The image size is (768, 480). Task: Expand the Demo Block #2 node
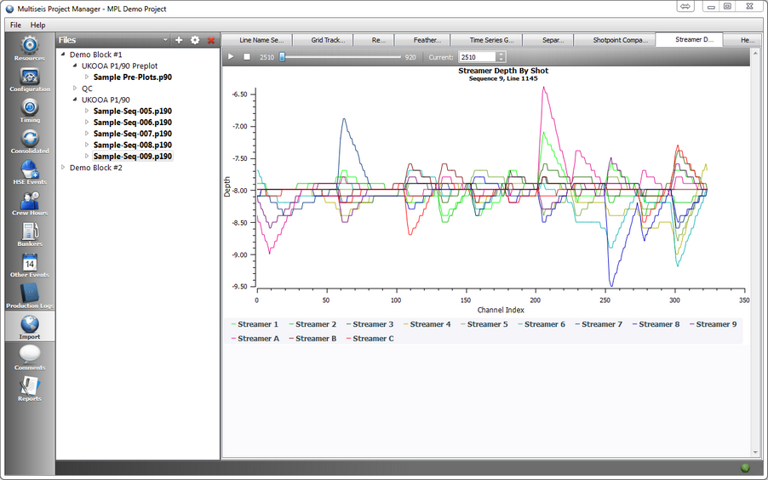63,168
